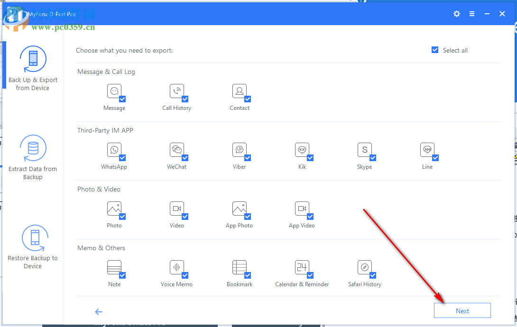This screenshot has width=517, height=327.
Task: Untick the Photo checkbox
Action: pyautogui.click(x=122, y=217)
